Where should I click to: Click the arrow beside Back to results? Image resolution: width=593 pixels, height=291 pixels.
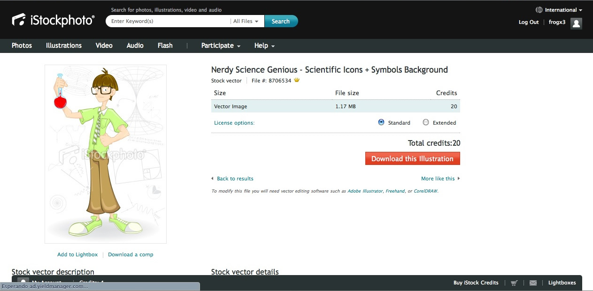click(x=212, y=179)
